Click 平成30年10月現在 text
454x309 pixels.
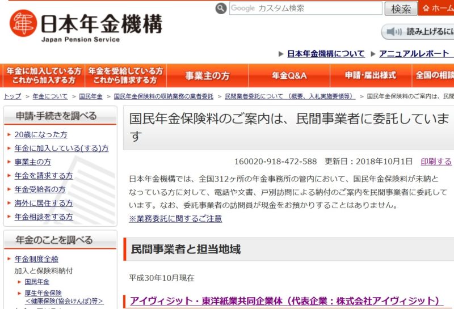point(162,278)
